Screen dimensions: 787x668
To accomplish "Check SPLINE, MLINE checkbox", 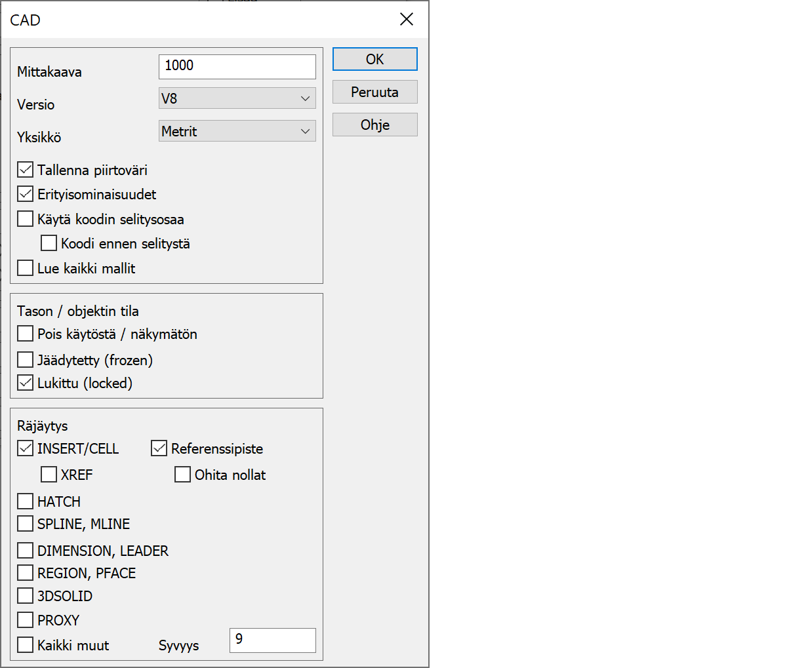I will pos(25,524).
